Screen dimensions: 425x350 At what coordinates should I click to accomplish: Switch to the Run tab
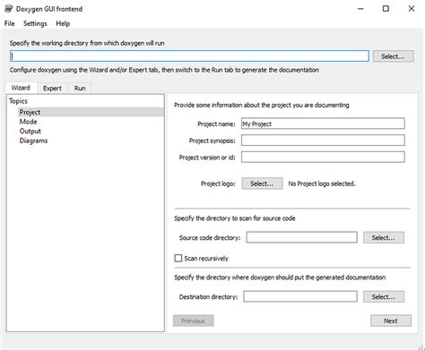click(80, 89)
